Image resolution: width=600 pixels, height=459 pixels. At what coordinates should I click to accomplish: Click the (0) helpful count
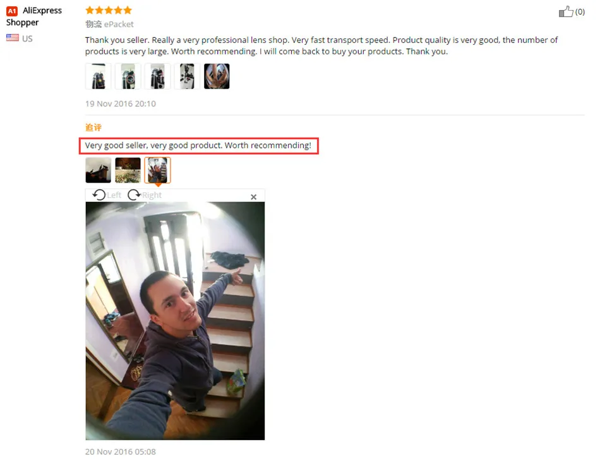(580, 12)
